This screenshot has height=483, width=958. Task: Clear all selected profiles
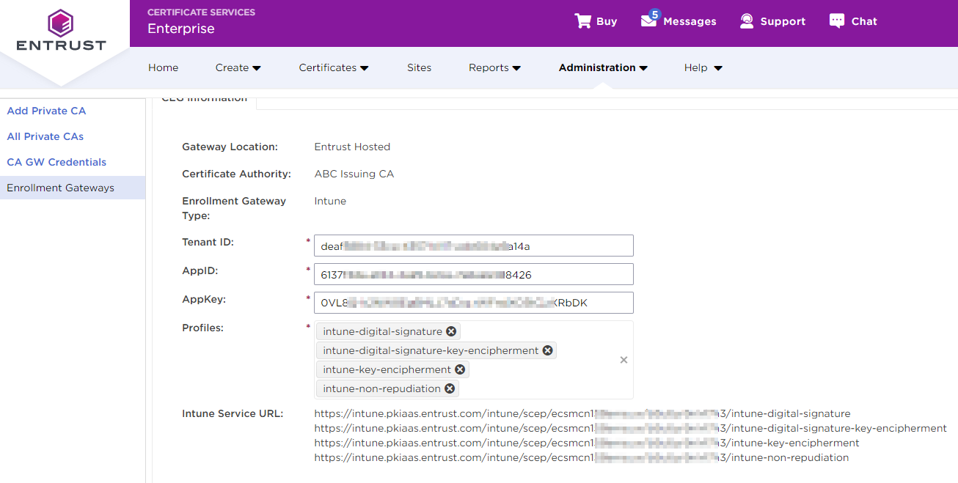pos(624,360)
